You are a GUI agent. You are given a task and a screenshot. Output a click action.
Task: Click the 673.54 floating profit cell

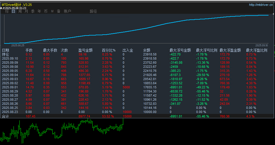point(225,79)
